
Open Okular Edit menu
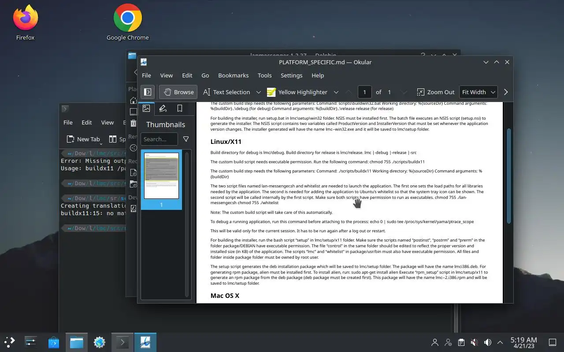tap(187, 75)
